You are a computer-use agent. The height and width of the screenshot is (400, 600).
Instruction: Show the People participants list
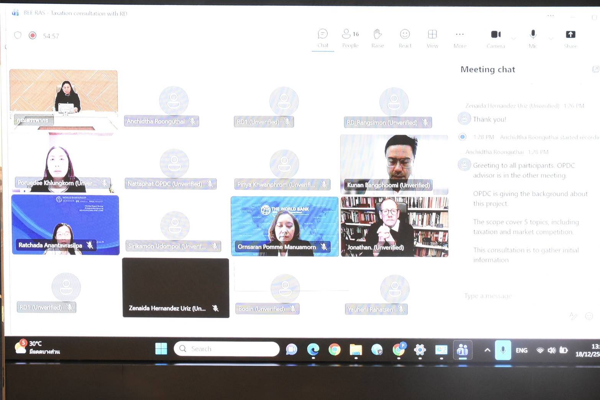pyautogui.click(x=350, y=38)
